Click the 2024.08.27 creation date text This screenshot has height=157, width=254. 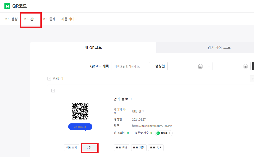pyautogui.click(x=139, y=120)
